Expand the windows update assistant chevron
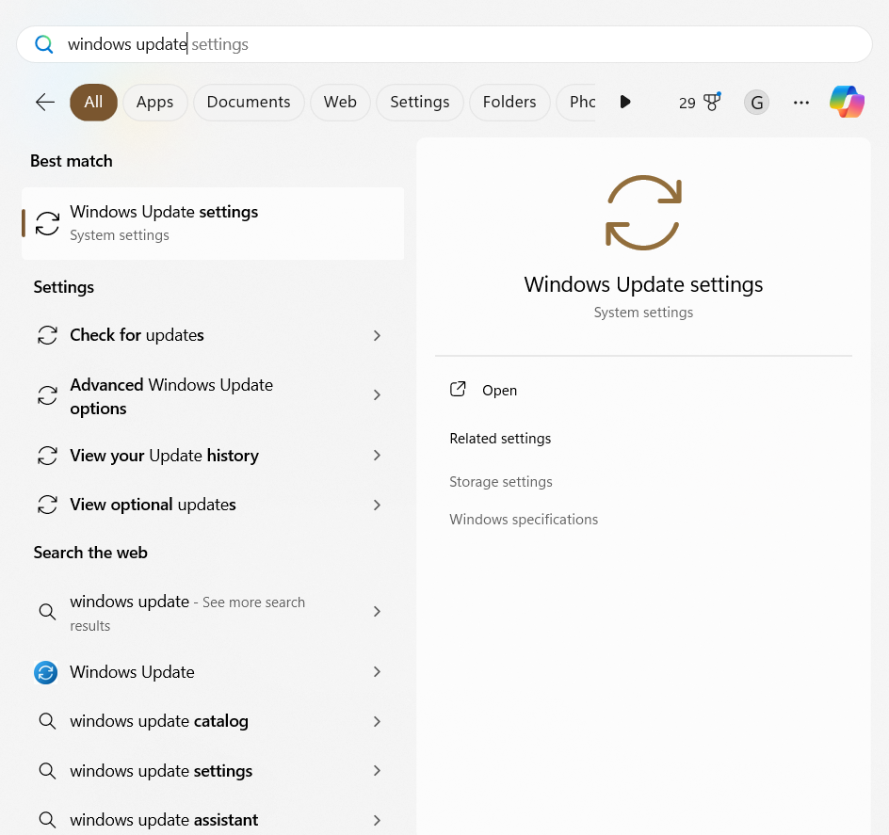 point(377,820)
